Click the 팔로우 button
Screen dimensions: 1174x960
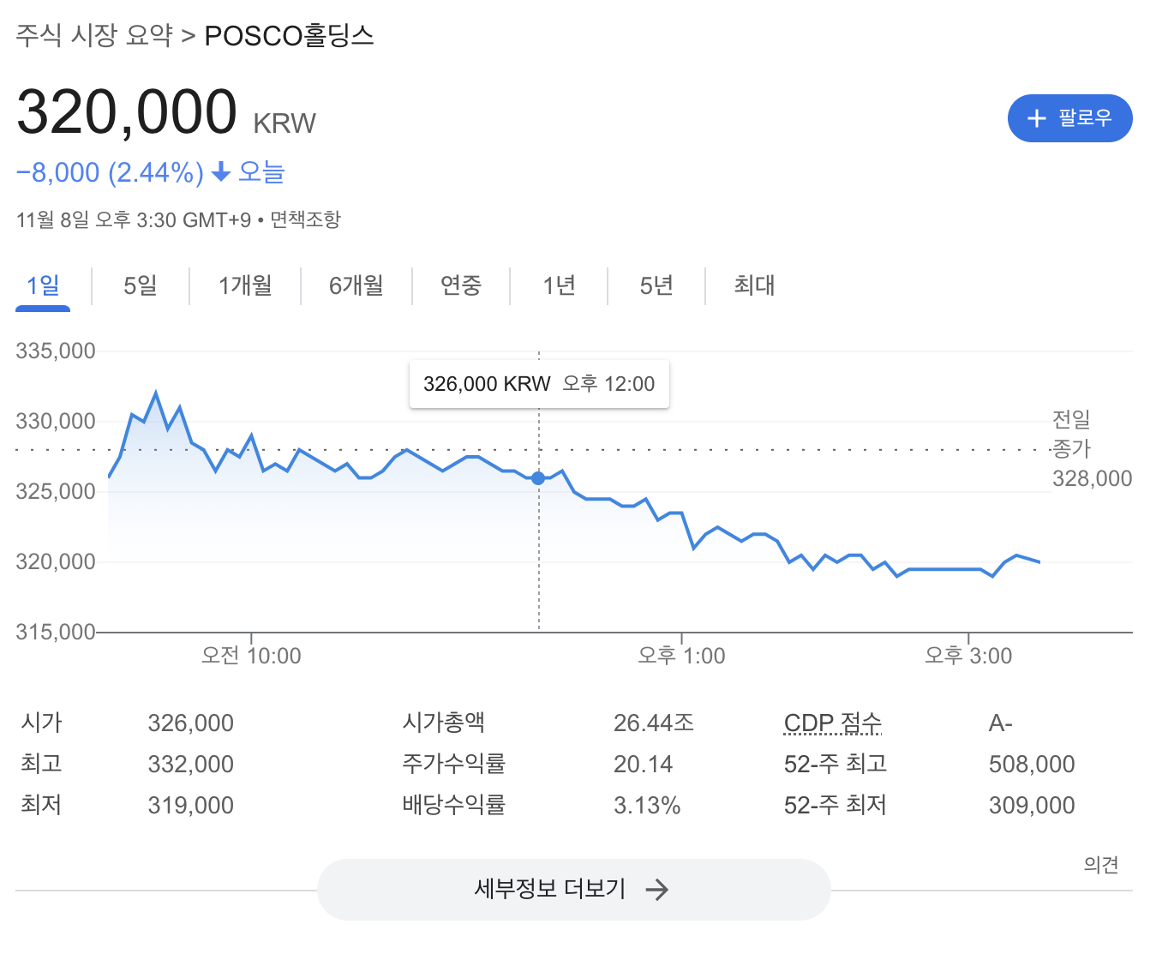point(1069,118)
